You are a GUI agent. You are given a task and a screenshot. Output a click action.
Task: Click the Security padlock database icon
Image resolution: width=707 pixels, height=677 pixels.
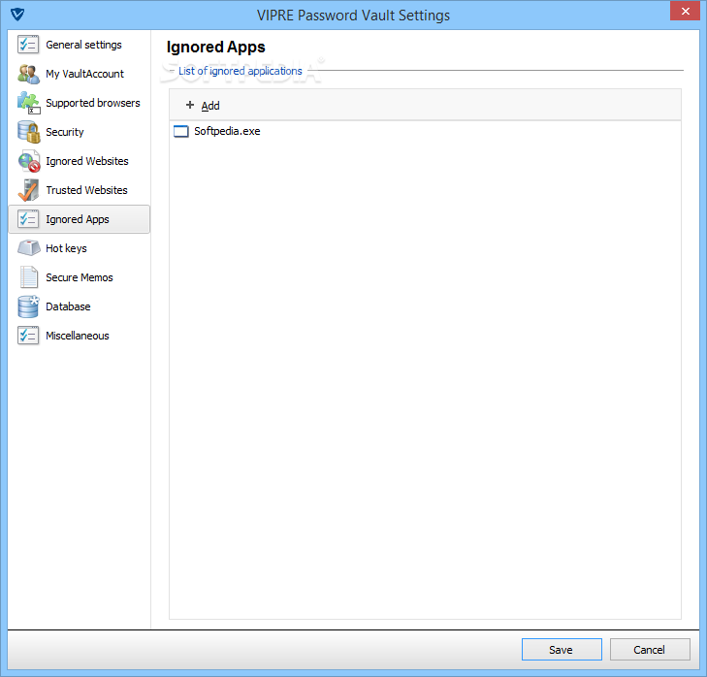pyautogui.click(x=29, y=132)
